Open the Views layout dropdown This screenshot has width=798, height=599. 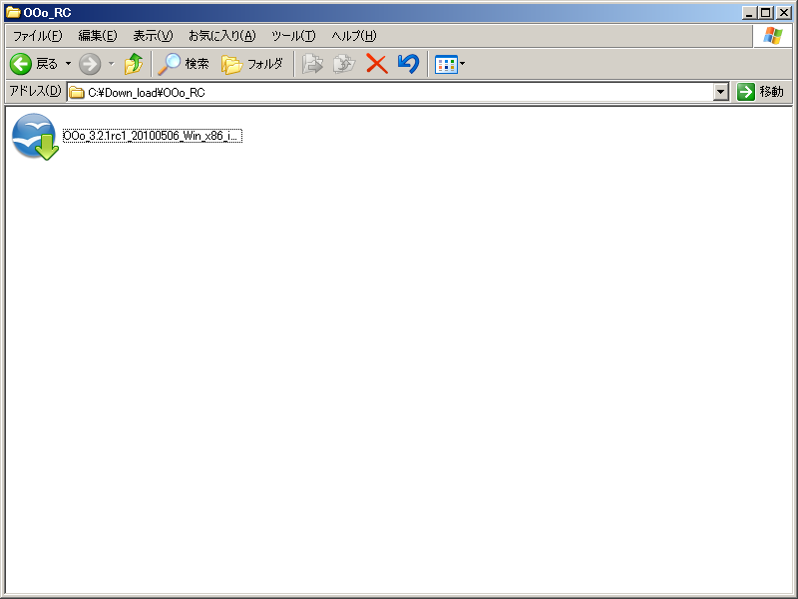(x=450, y=65)
